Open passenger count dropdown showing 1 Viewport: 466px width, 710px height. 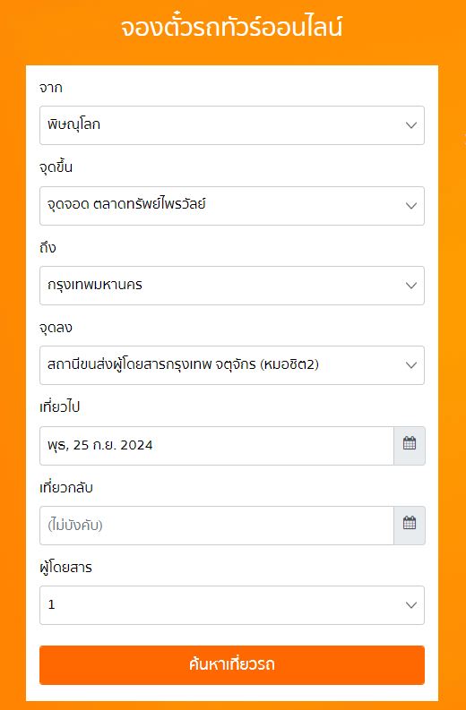pyautogui.click(x=232, y=605)
